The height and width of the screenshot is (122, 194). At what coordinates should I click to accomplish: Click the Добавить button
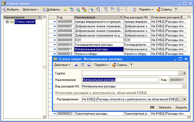(51, 9)
